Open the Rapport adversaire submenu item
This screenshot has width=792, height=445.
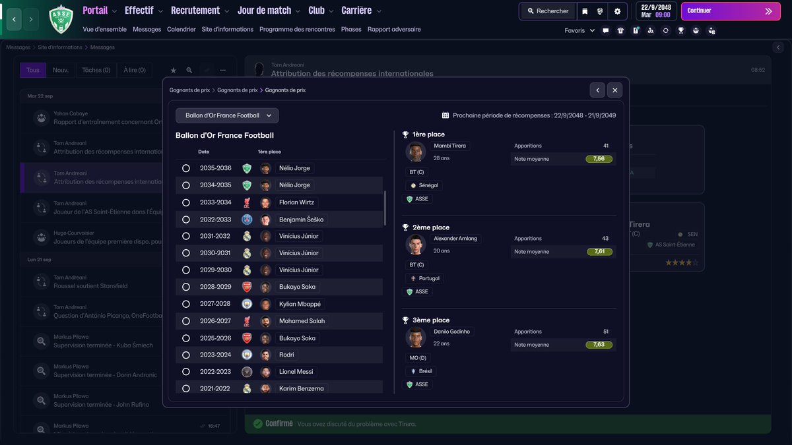tap(394, 30)
